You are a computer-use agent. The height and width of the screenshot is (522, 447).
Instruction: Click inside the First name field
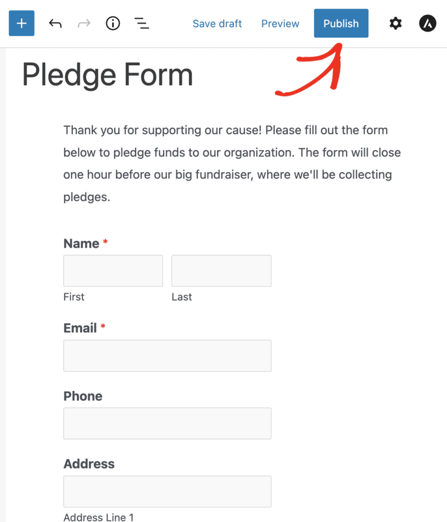(x=113, y=270)
